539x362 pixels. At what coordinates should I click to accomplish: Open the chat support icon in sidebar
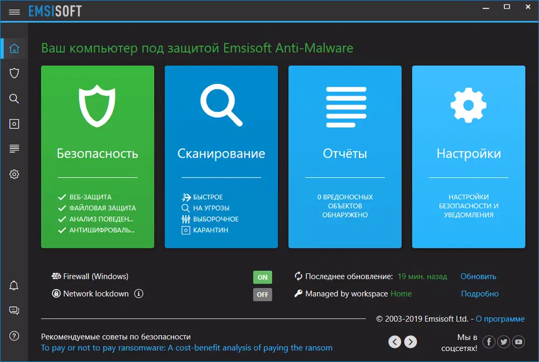pos(14,310)
